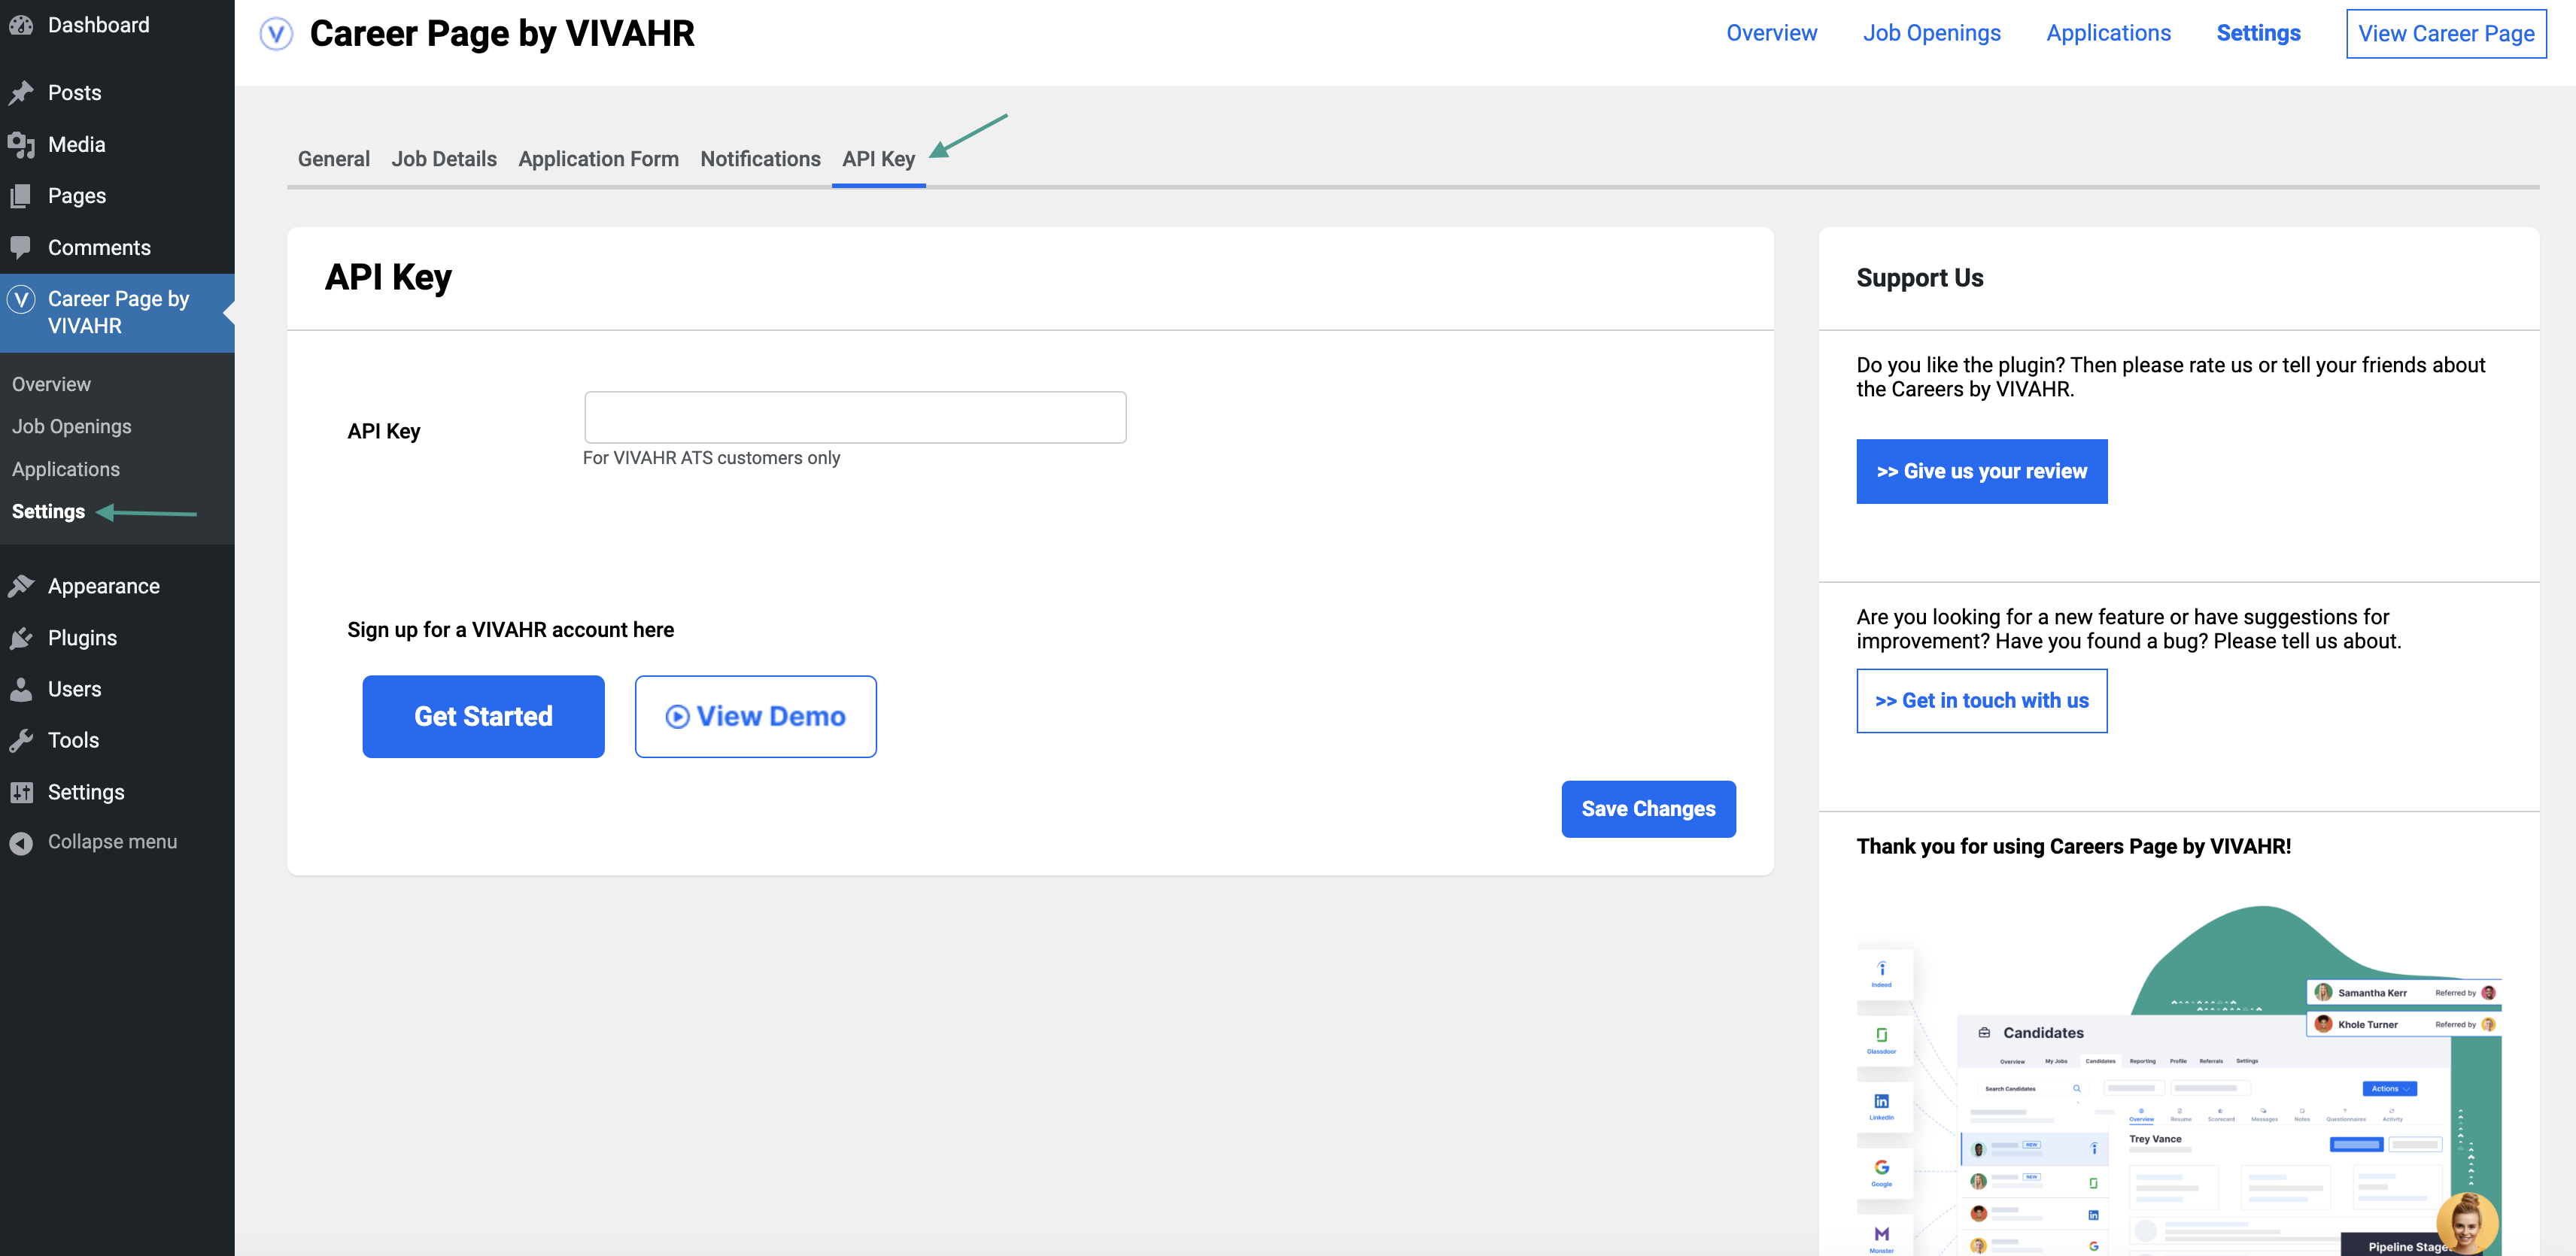
Task: Click the Plugins plug icon
Action: pyautogui.click(x=21, y=638)
